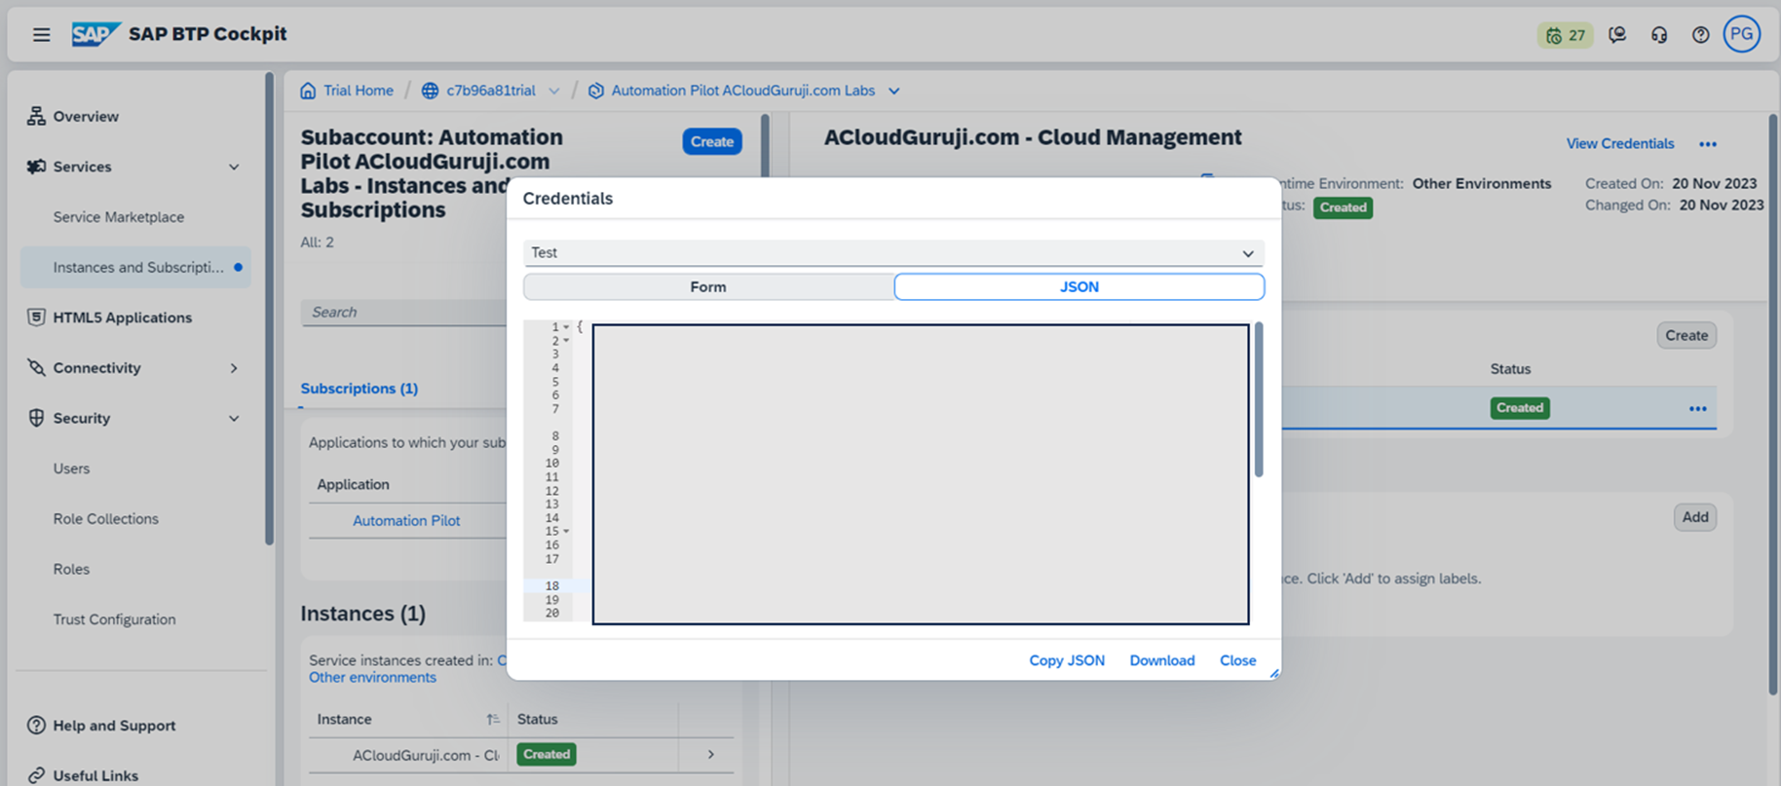Open the feedback chat icon
Image resolution: width=1781 pixels, height=786 pixels.
coord(1617,35)
